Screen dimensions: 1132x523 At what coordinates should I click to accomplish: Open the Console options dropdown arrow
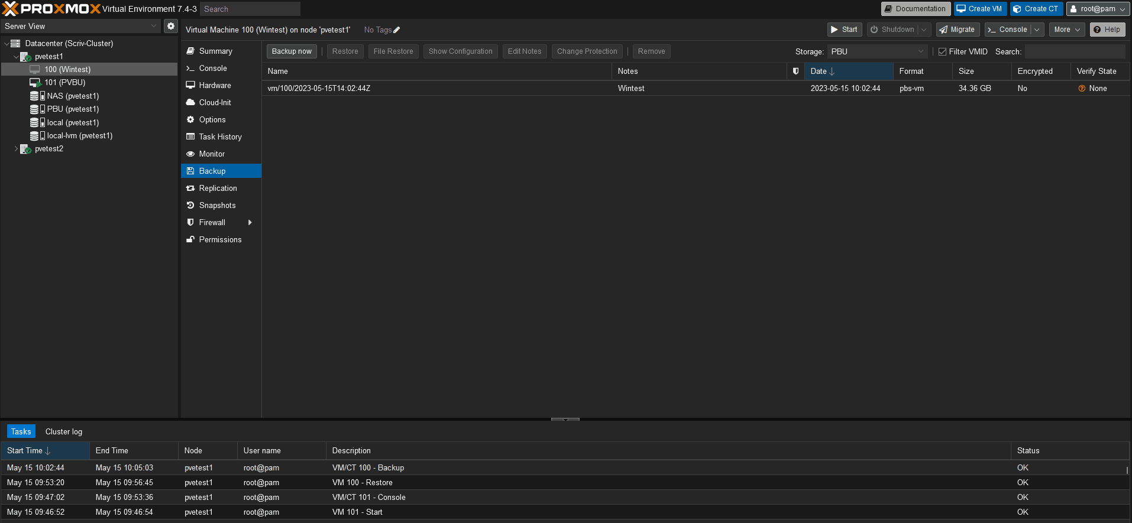(1037, 30)
